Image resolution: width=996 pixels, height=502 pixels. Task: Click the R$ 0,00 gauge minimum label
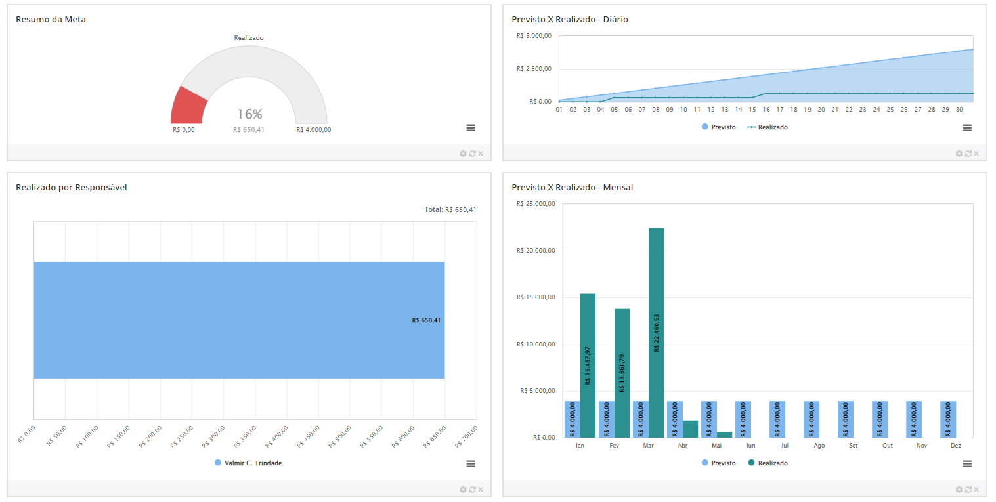coord(184,130)
